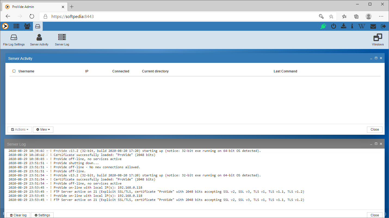Open the Wikipedia W icon
The image size is (389, 218).
(x=362, y=26)
